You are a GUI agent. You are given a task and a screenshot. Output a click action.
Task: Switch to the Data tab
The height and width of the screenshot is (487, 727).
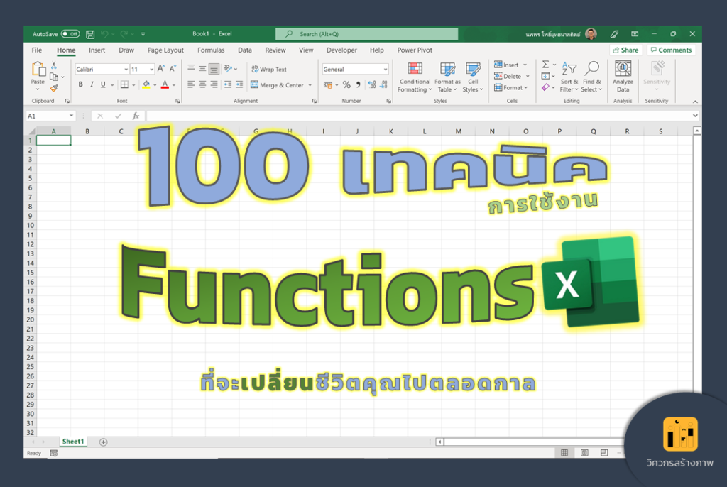click(x=245, y=50)
